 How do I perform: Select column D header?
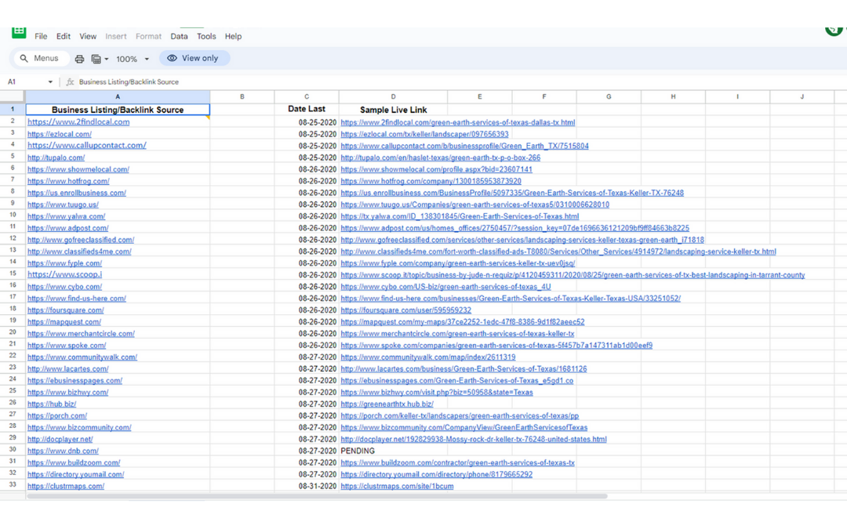click(393, 96)
